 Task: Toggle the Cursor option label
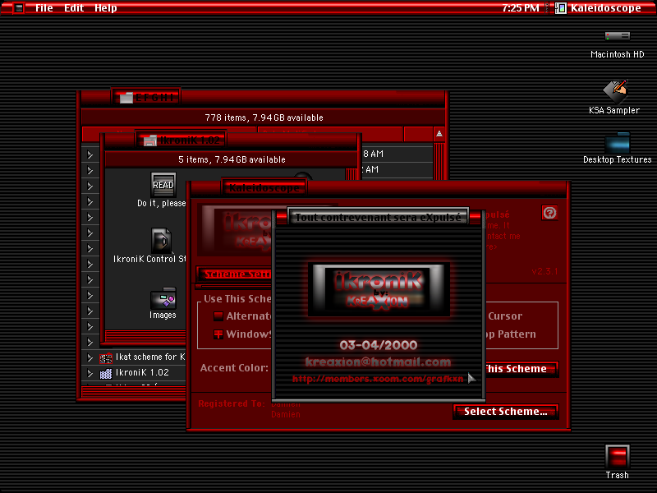[x=505, y=316]
